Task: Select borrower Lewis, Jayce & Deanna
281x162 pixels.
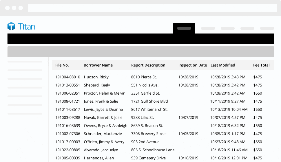Action: (x=103, y=110)
